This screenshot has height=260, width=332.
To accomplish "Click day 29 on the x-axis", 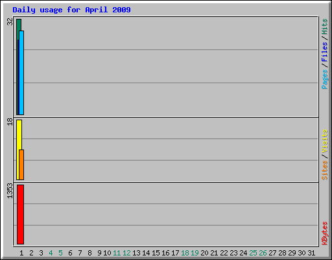I will 292,253.
